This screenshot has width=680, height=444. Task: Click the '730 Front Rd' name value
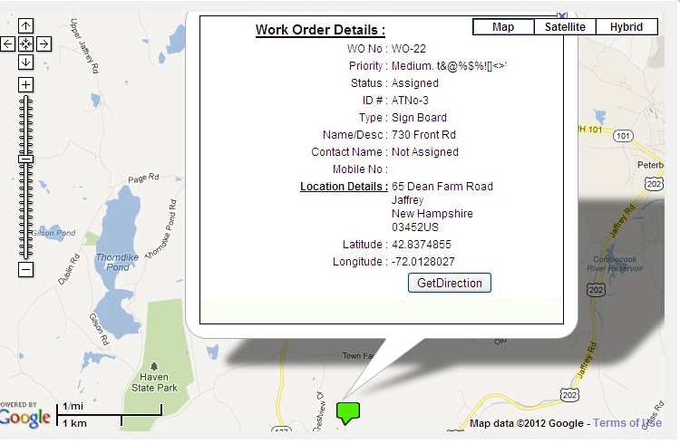click(423, 135)
